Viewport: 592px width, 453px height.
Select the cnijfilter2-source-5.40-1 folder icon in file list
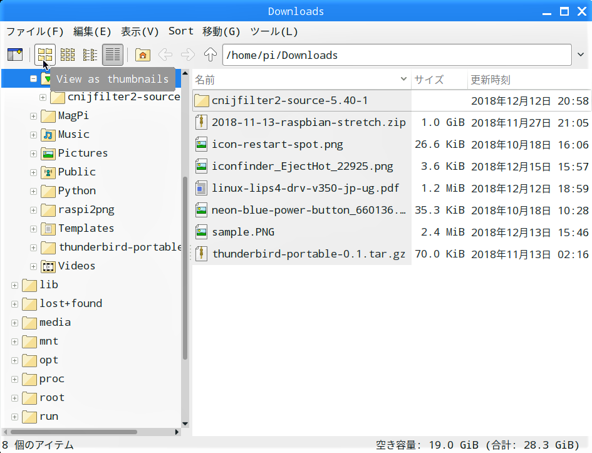click(202, 100)
